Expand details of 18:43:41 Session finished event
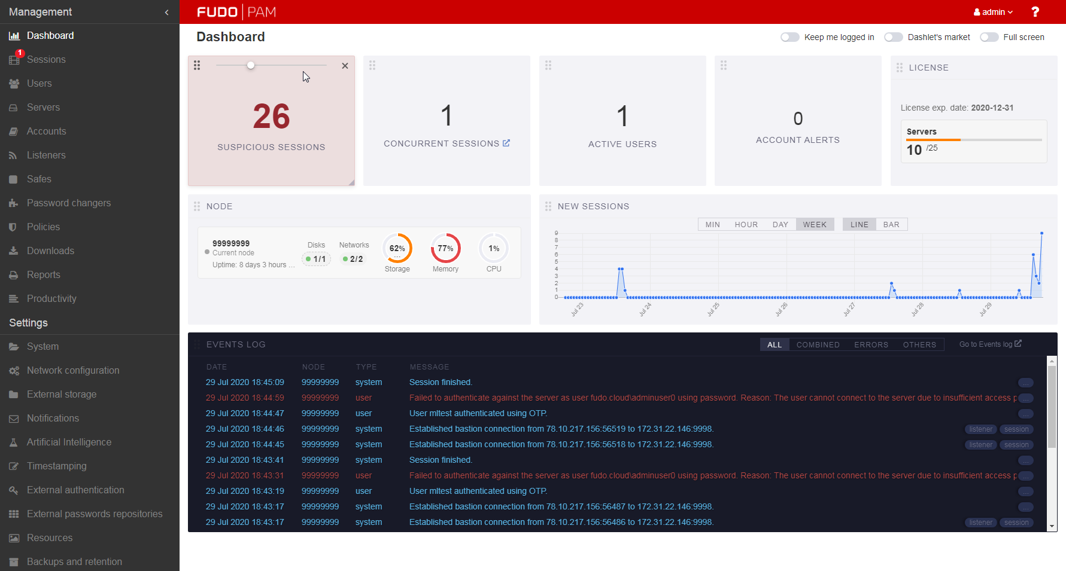The height and width of the screenshot is (571, 1066). coord(1026,460)
